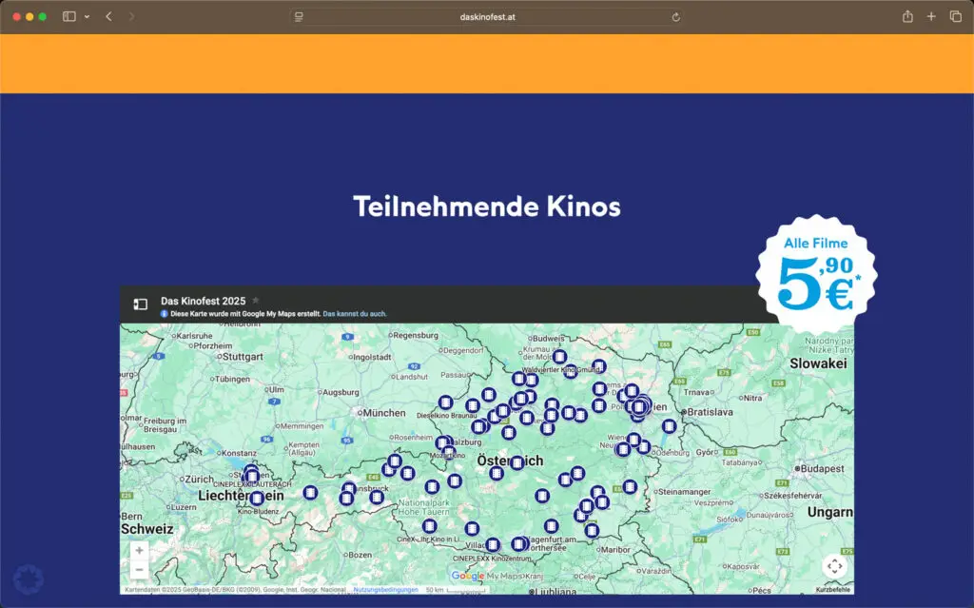Show the tab overview
Image resolution: width=974 pixels, height=608 pixels.
(x=954, y=16)
